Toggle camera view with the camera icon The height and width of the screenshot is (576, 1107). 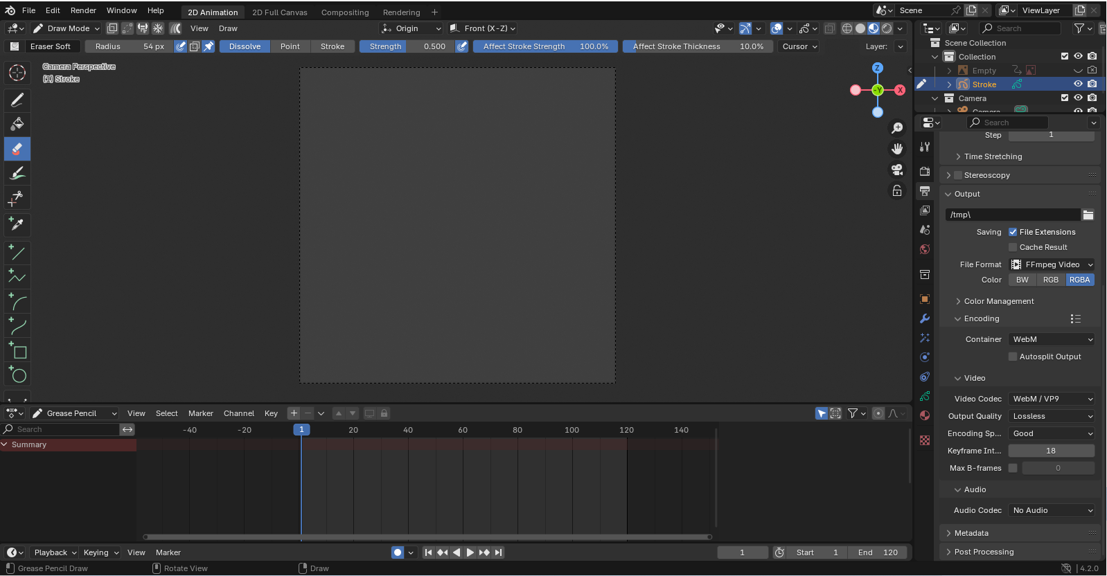(897, 170)
